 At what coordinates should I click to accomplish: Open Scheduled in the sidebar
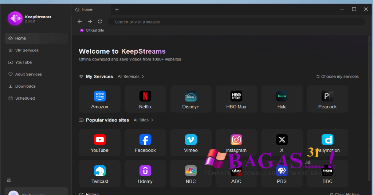[x=36, y=98]
